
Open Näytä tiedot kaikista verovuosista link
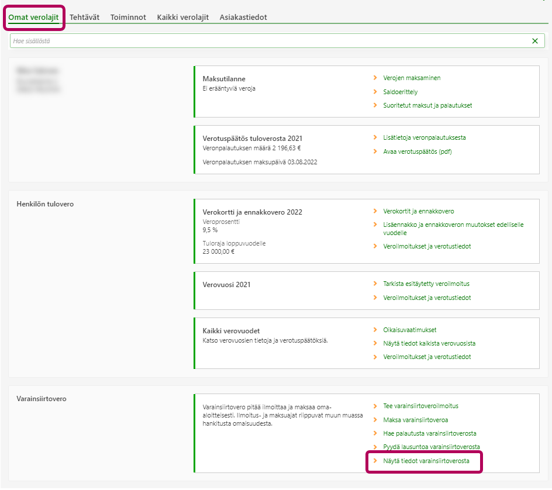[429, 343]
